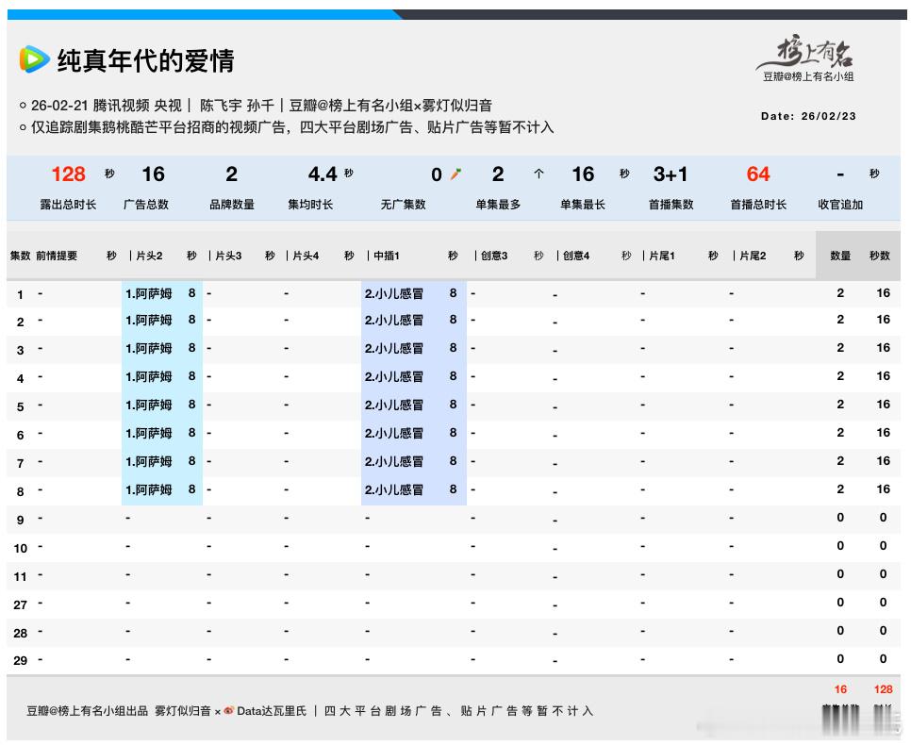Click the 品牌数量 label
911x745 pixels.
pyautogui.click(x=232, y=205)
